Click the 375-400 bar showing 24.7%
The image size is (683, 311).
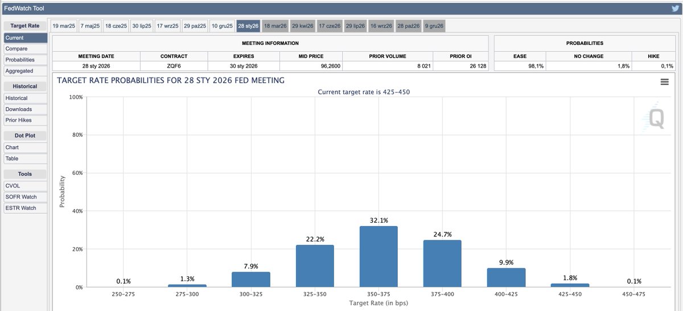pos(442,264)
